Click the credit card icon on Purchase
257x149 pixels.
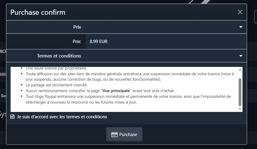pos(114,135)
